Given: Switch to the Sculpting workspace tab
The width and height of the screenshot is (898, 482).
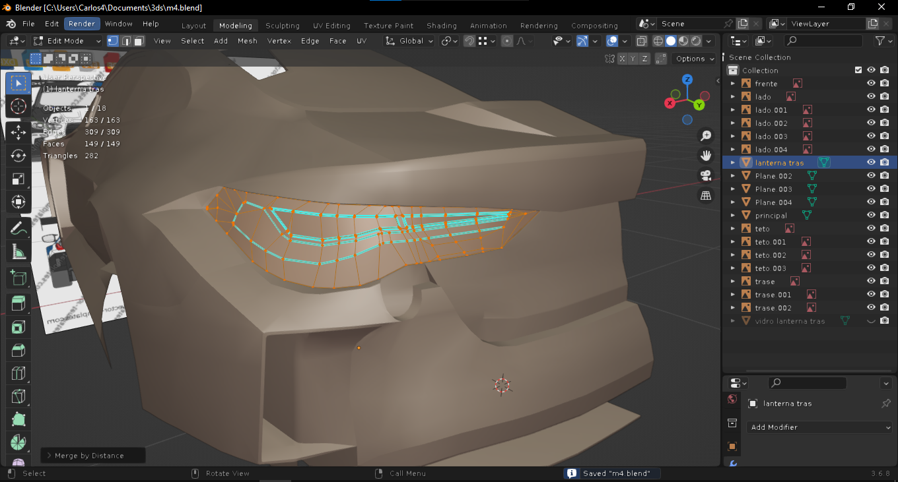Looking at the screenshot, I should [x=283, y=26].
